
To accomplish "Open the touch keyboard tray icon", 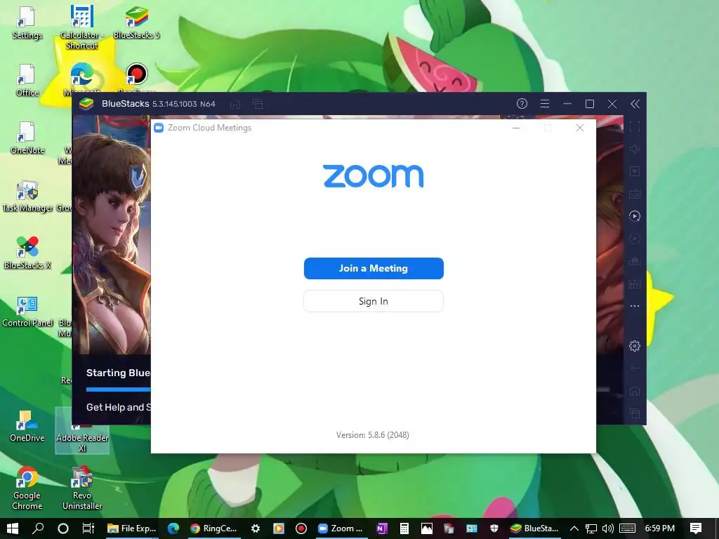I will (x=627, y=528).
